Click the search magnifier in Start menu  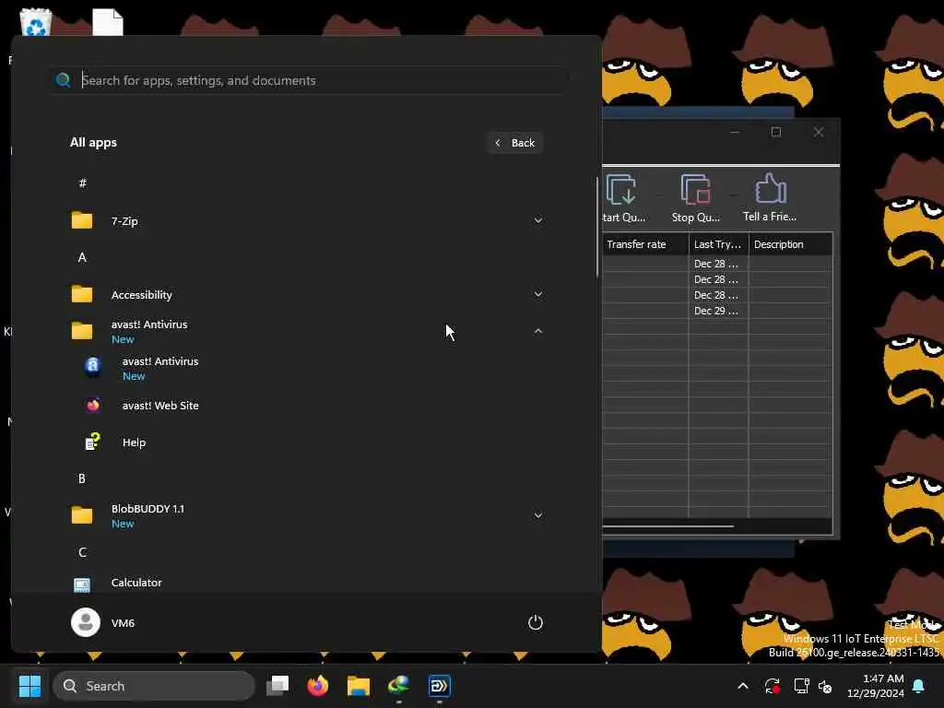pyautogui.click(x=64, y=80)
